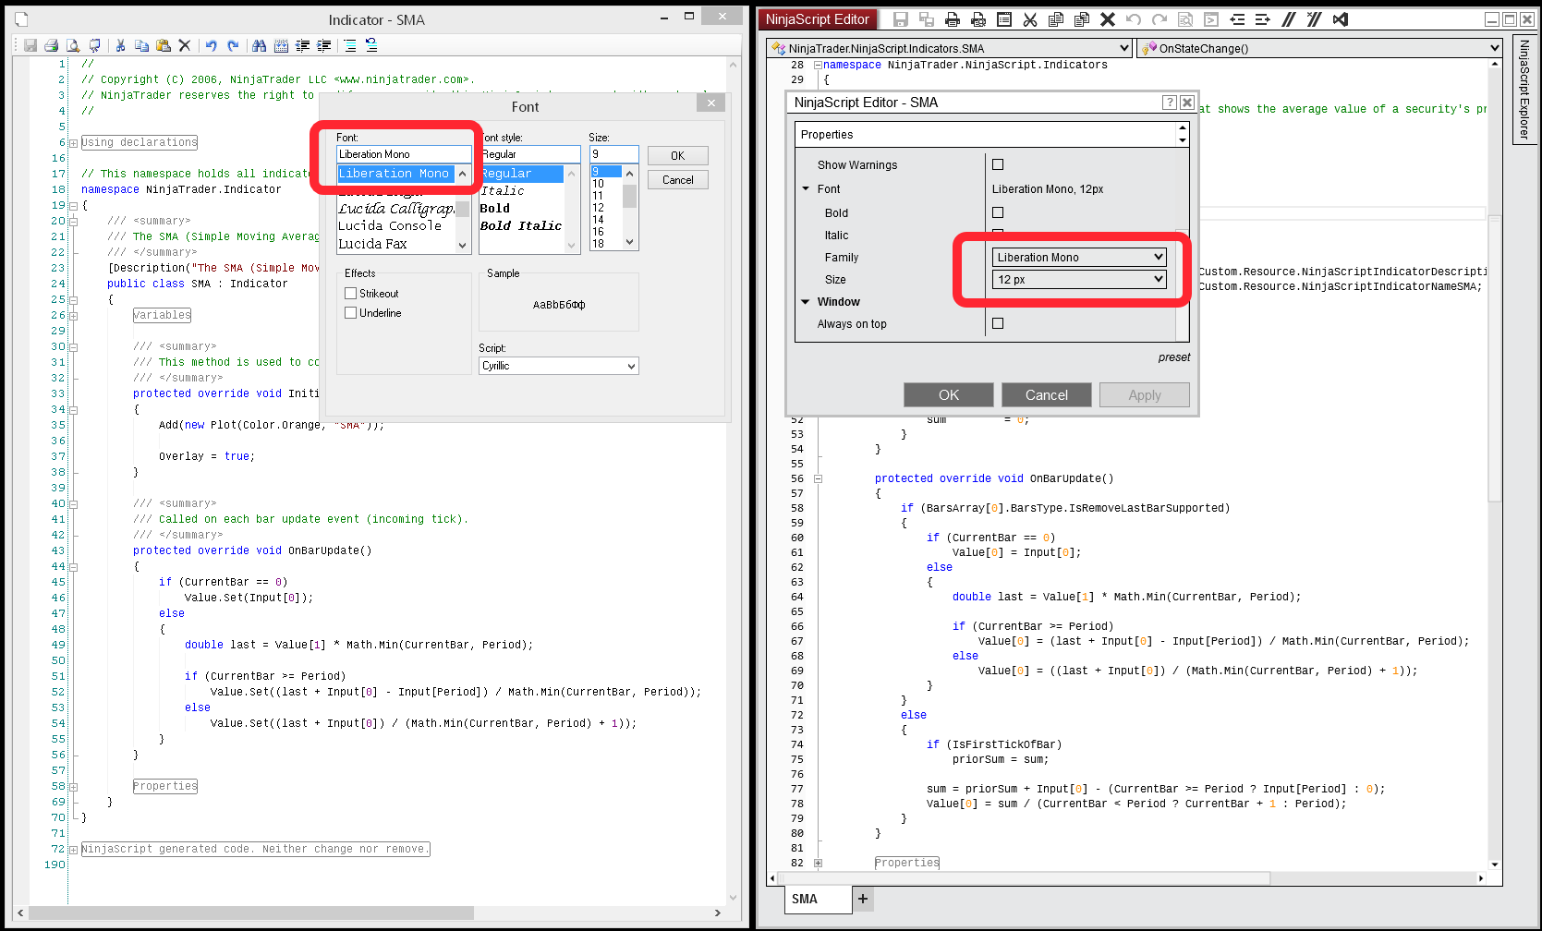Toggle the Show Warnings checkbox
Viewport: 1542px width, 931px height.
(998, 164)
